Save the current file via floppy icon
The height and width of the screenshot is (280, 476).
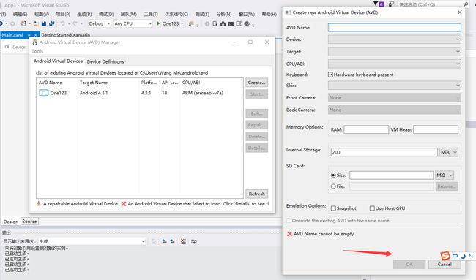pyautogui.click(x=44, y=23)
